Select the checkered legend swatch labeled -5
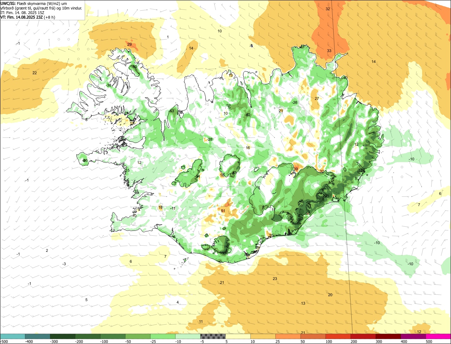451x344 pixels. coord(213,336)
